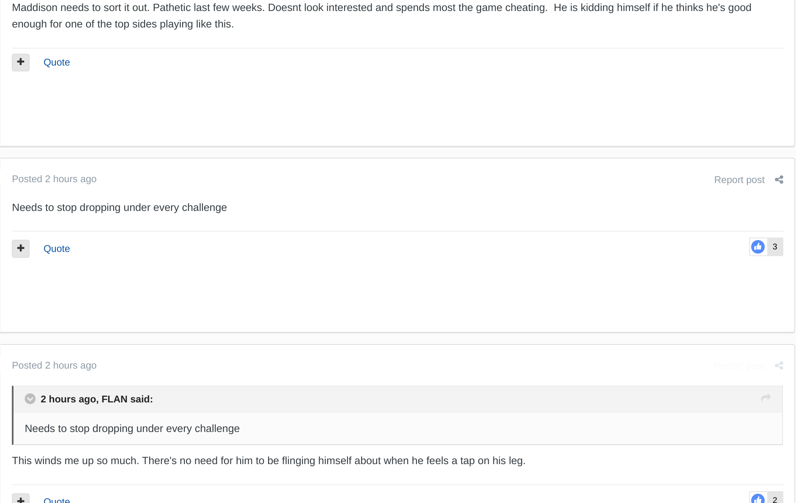Toggle MultiQuote plus below standalone 'Needs to stop dropping' post
This screenshot has height=503, width=796.
21,249
